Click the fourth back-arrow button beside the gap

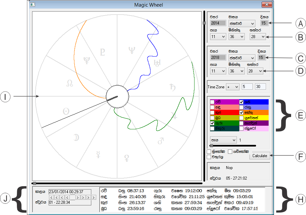pyautogui.click(x=67, y=197)
